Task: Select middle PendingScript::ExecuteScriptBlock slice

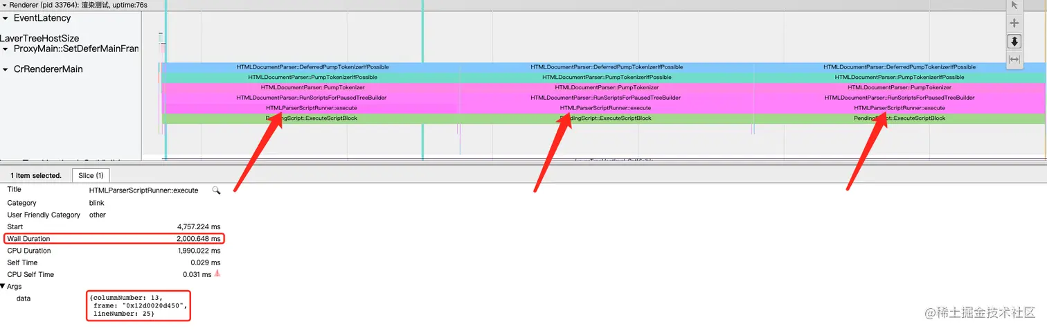Action: (607, 118)
